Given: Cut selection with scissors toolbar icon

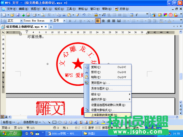Looking at the screenshot, I should (64, 15).
